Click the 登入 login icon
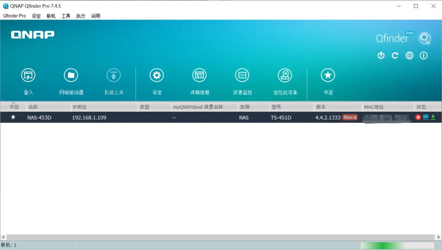442x250 pixels. (x=28, y=75)
